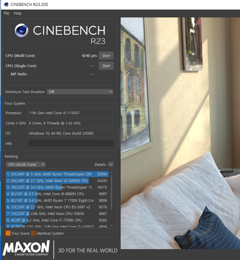Image resolution: width=240 pixels, height=260 pixels.
Task: Start the CPU Multi Core test
Action: 106,56
